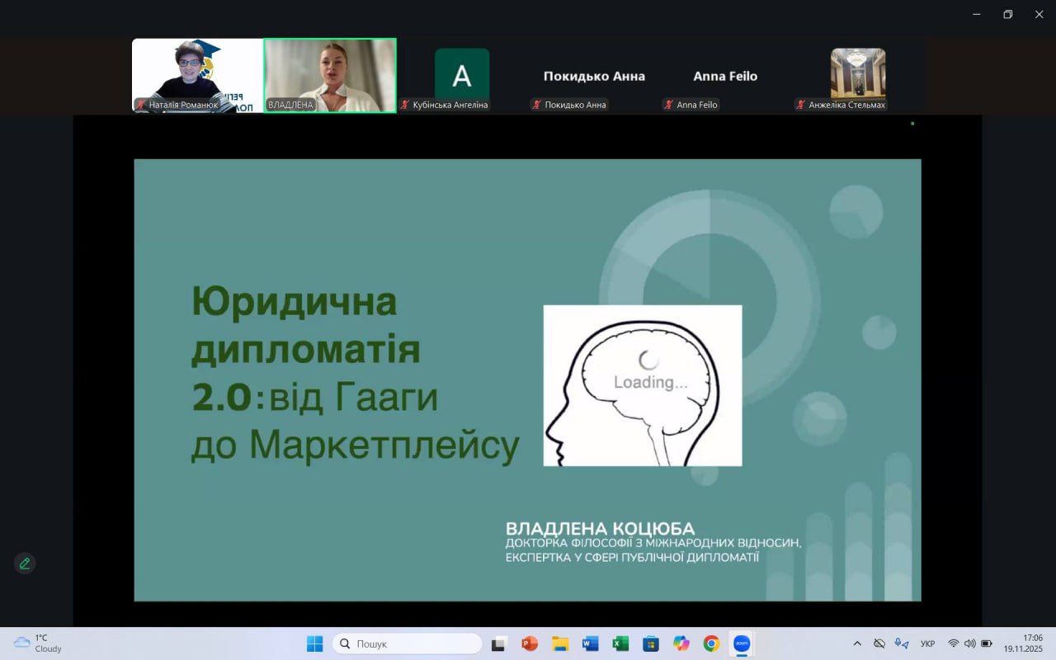Open Microsoft Store from the taskbar
The height and width of the screenshot is (660, 1056).
650,643
